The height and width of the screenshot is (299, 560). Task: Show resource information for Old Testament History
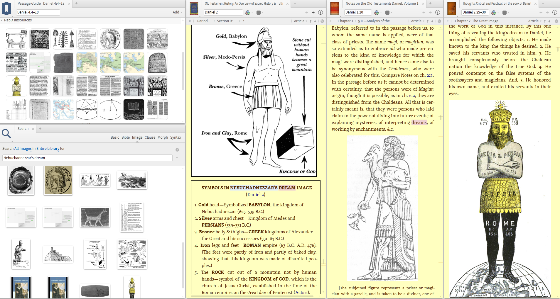click(x=321, y=12)
